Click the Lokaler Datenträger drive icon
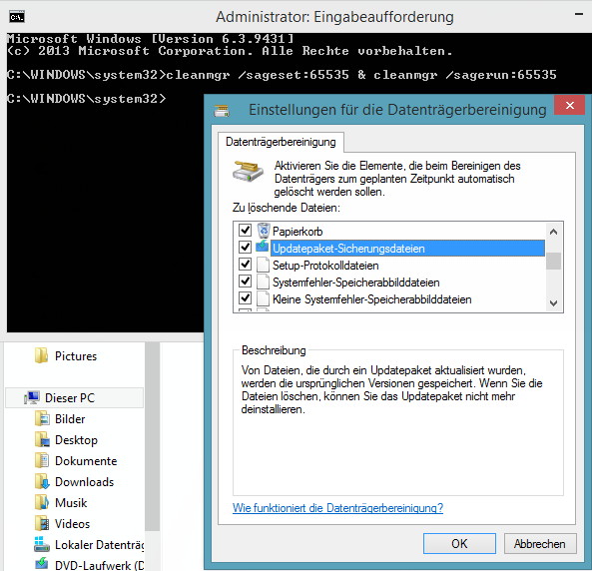This screenshot has height=571, width=592. point(42,544)
